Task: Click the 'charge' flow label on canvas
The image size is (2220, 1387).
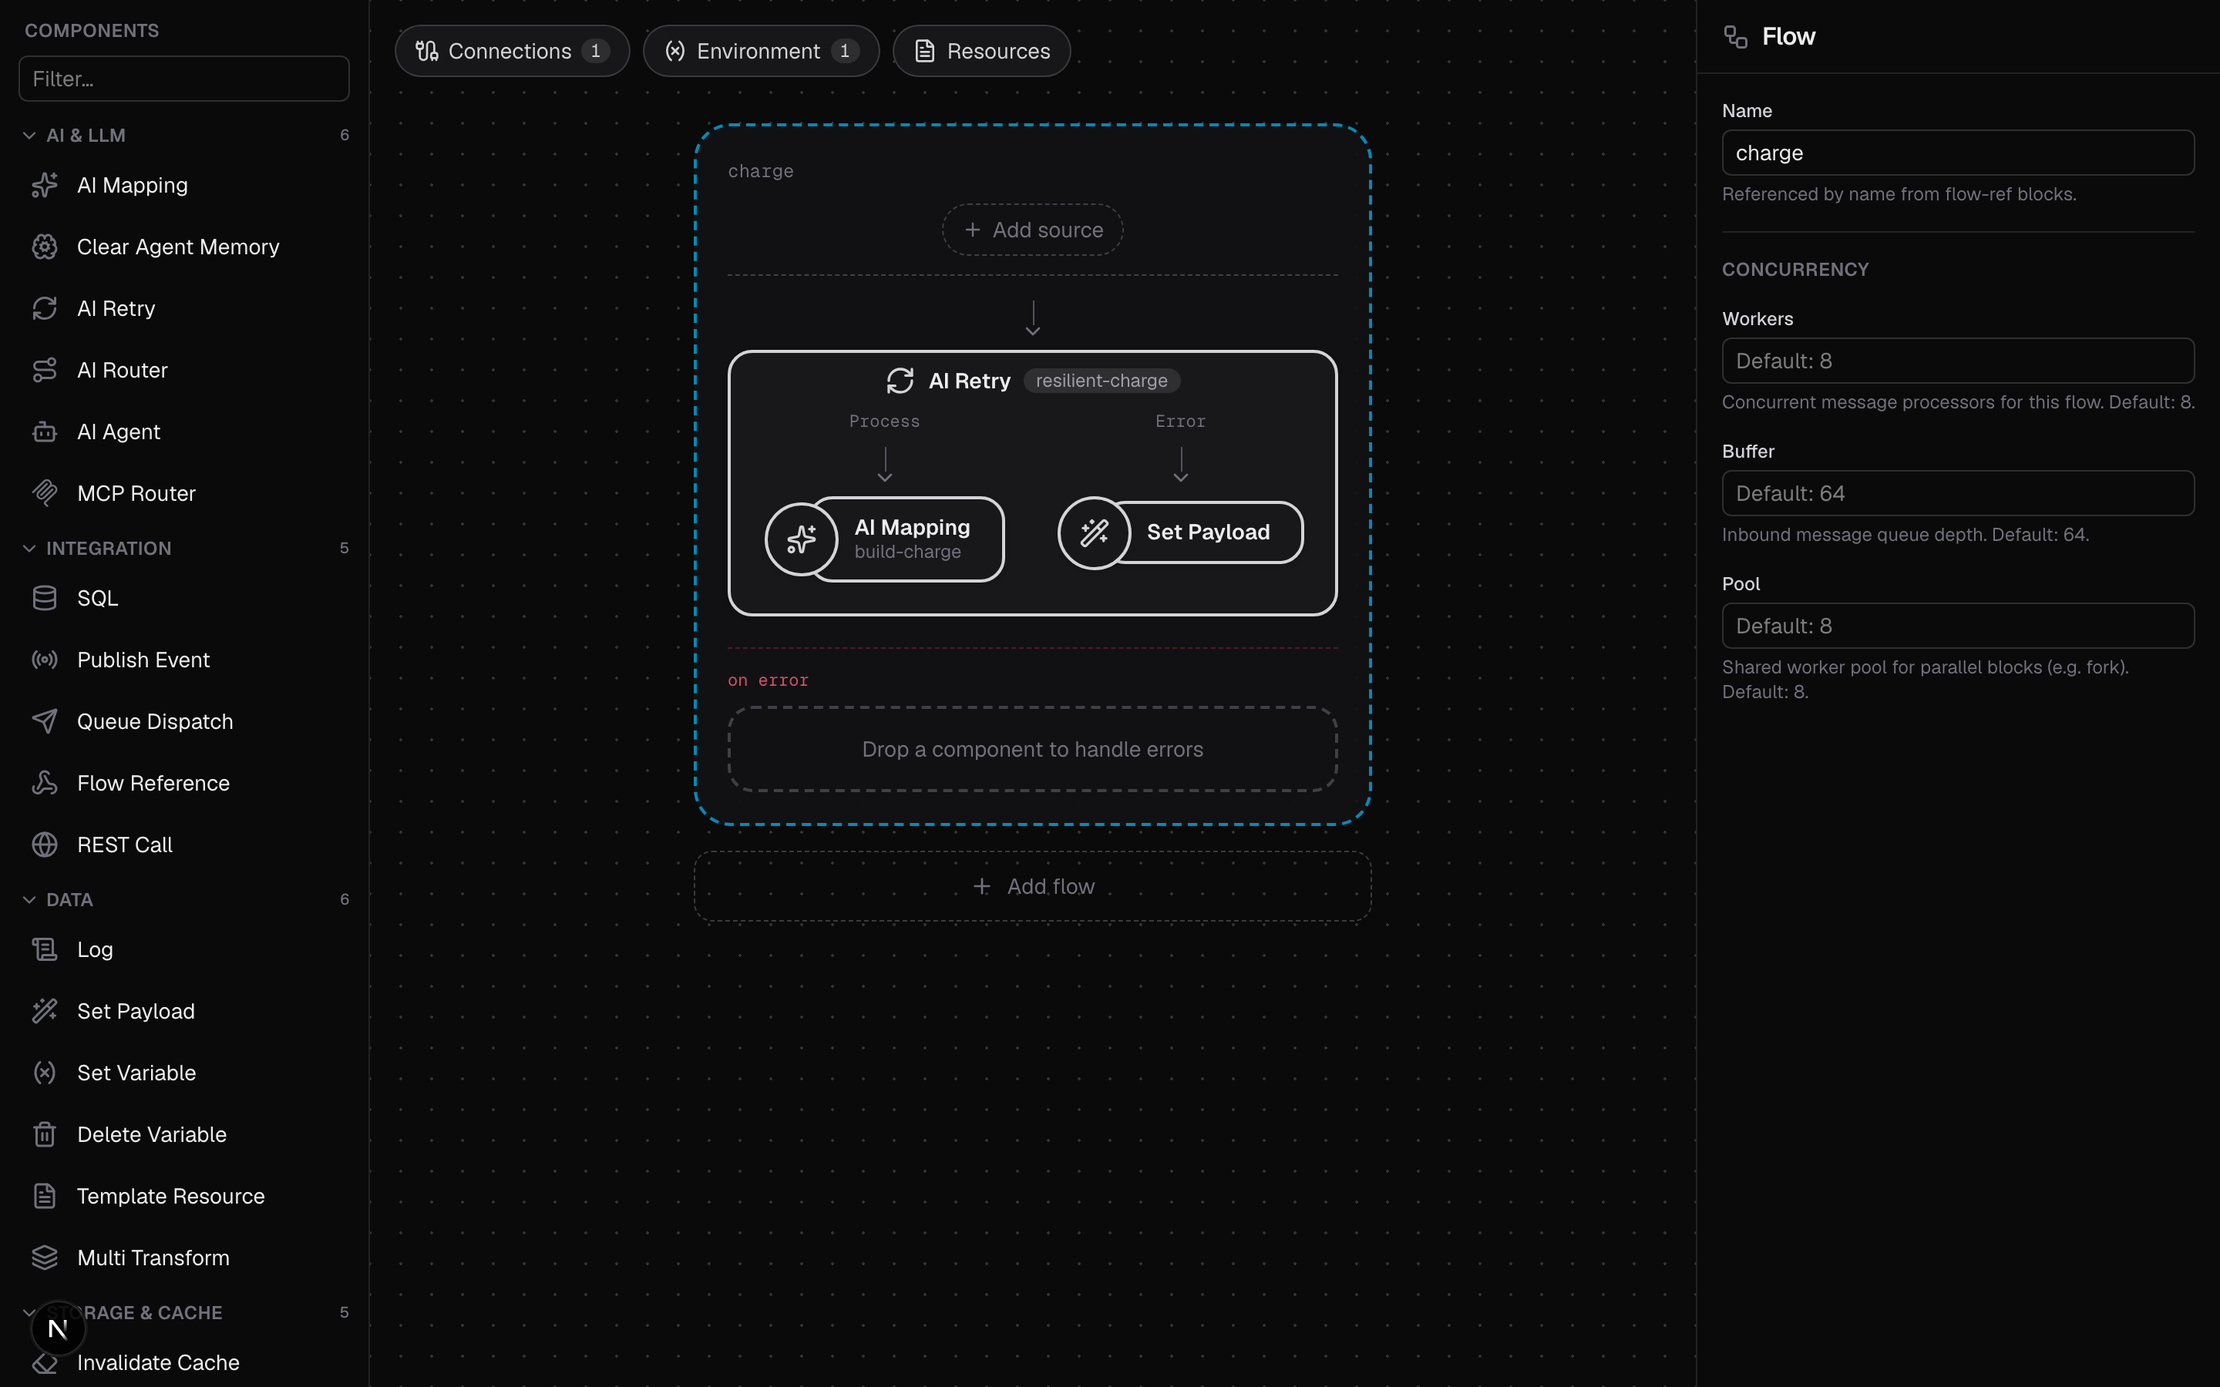Action: 761,172
